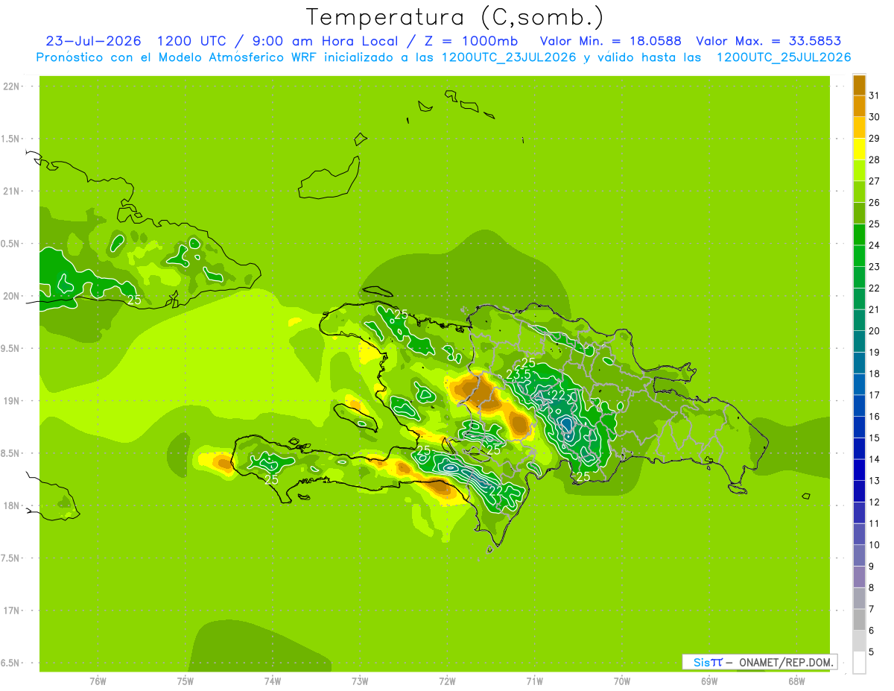The height and width of the screenshot is (691, 894).
Task: Click the 17N latitude axis label
Action: point(10,610)
